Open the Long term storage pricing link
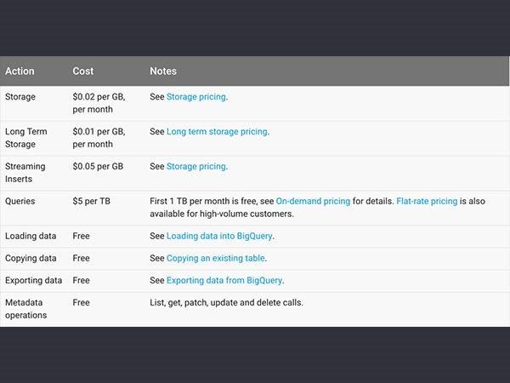The image size is (510, 383). coord(217,132)
